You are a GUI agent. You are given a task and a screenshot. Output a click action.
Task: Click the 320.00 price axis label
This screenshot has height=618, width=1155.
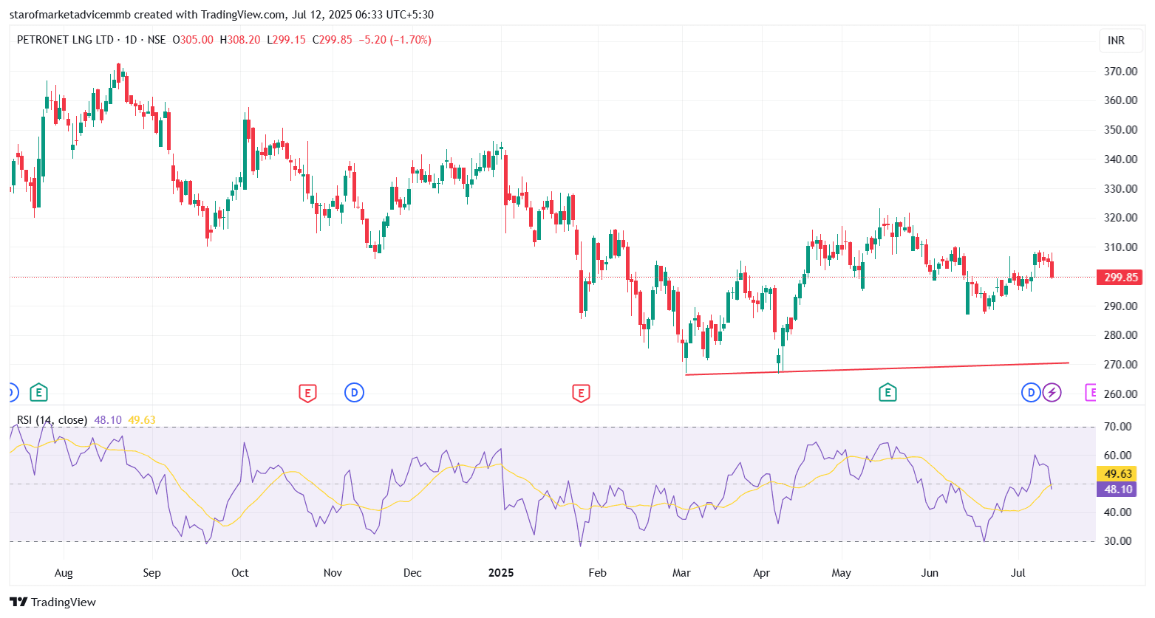pyautogui.click(x=1120, y=218)
